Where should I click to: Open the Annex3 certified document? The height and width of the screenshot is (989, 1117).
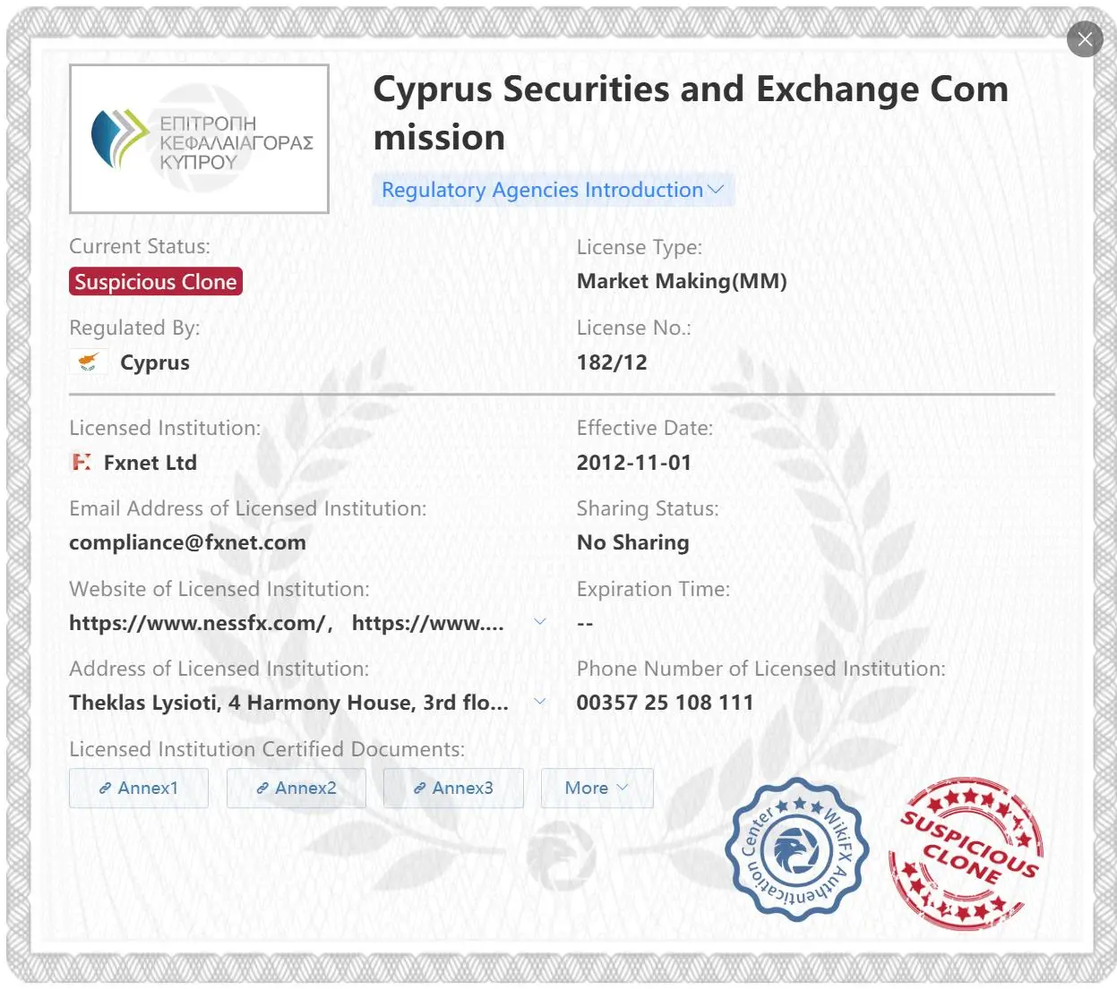tap(453, 788)
